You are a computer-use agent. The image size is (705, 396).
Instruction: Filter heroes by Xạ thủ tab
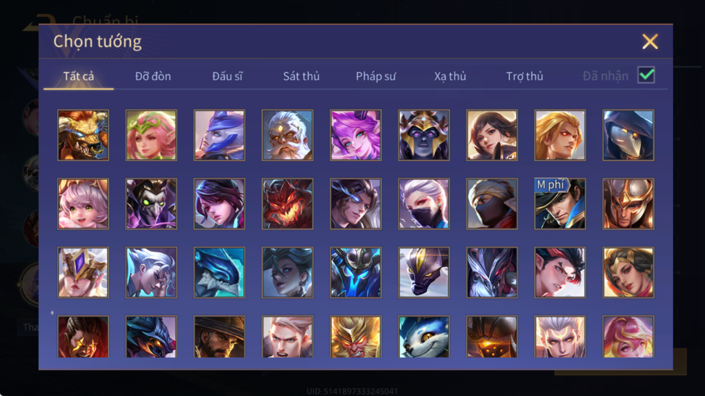(x=450, y=76)
